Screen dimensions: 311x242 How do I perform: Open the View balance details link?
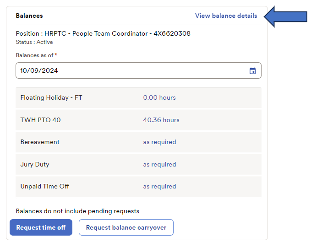[x=226, y=16]
